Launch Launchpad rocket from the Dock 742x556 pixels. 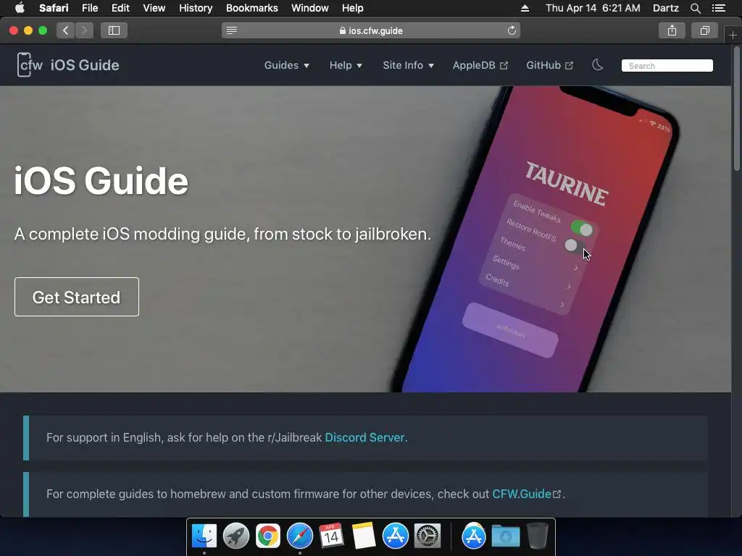[x=235, y=536]
